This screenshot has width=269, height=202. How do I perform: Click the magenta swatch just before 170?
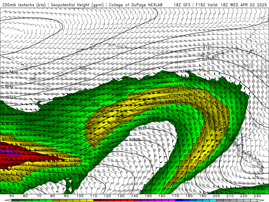172,200
